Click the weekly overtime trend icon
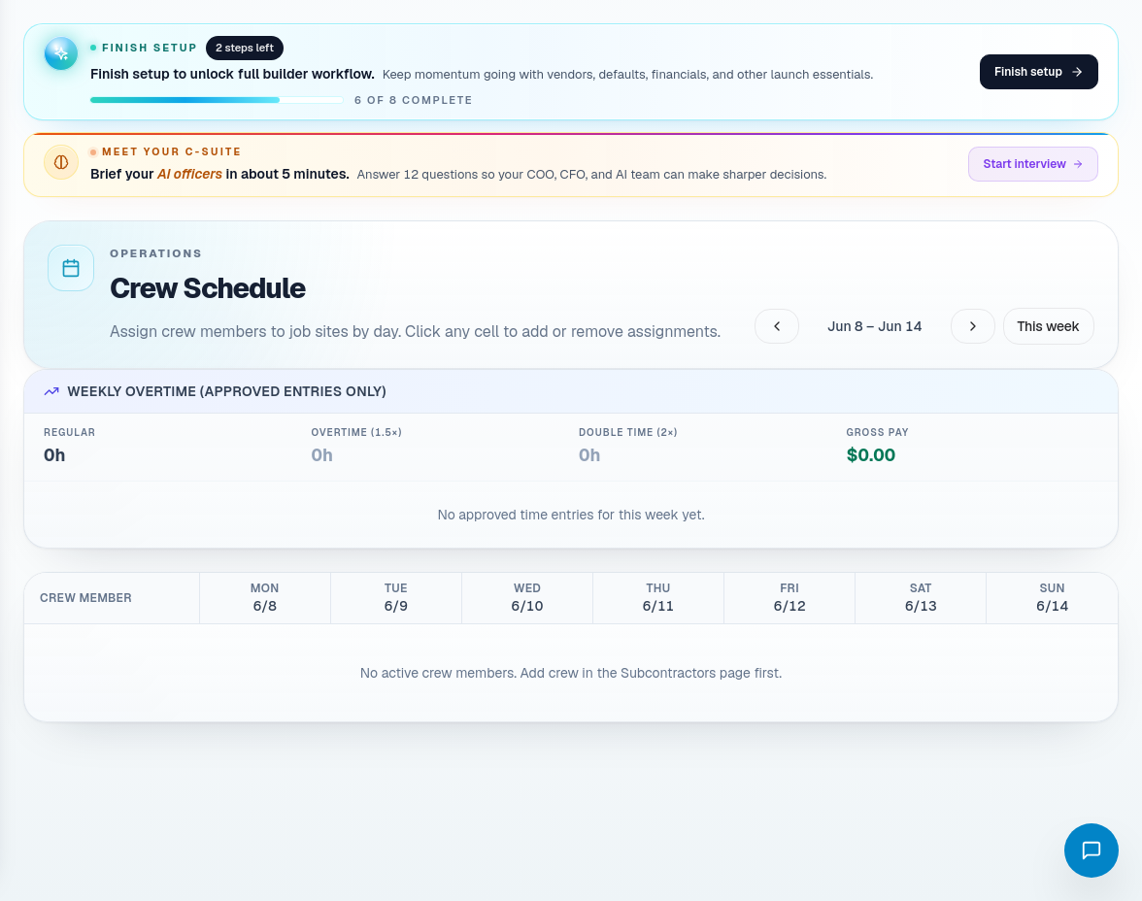Viewport: 1142px width, 901px height. pos(51,392)
